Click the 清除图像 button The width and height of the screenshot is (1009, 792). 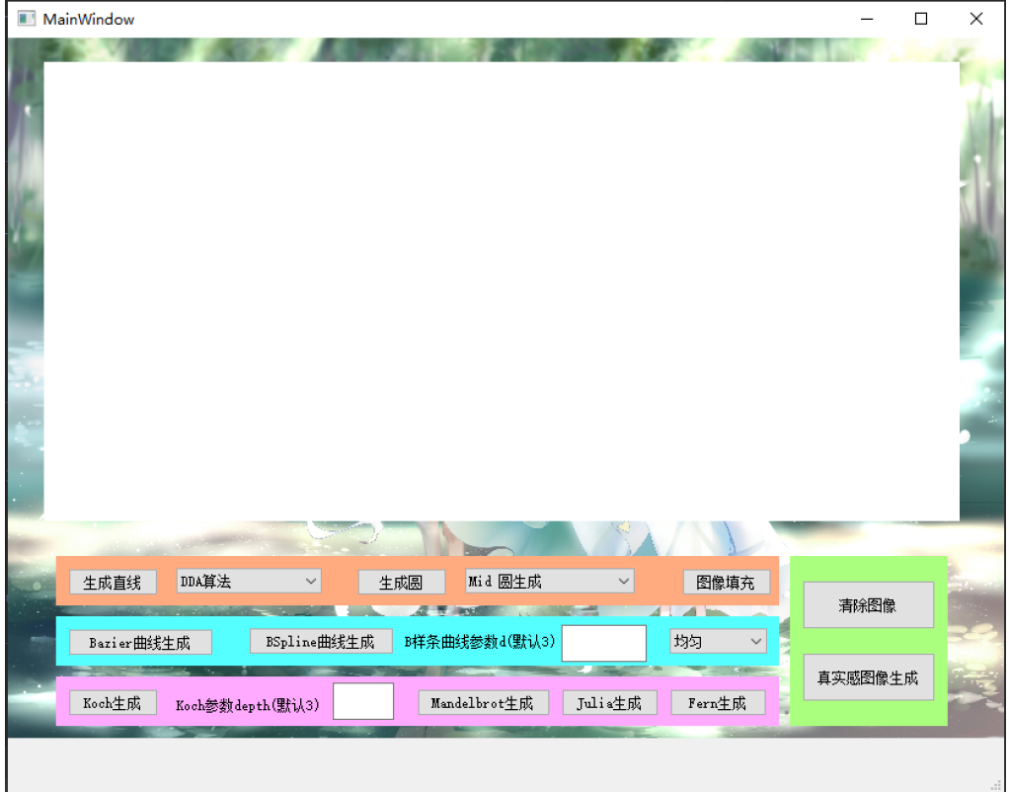[868, 604]
